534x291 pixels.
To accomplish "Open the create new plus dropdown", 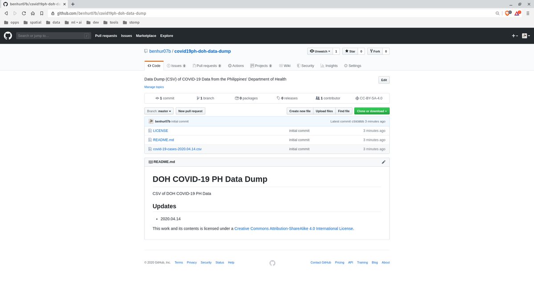I will click(x=514, y=36).
